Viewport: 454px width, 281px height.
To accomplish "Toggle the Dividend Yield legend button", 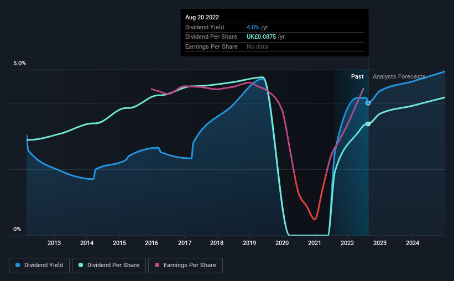I will [39, 266].
